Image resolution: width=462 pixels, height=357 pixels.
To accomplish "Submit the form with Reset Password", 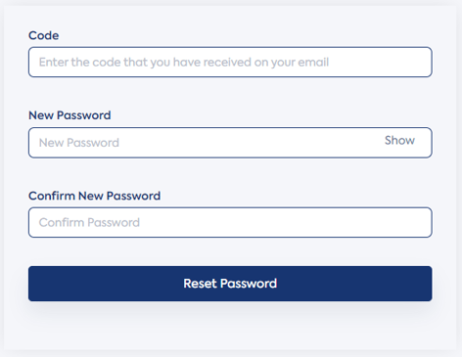I will (230, 284).
